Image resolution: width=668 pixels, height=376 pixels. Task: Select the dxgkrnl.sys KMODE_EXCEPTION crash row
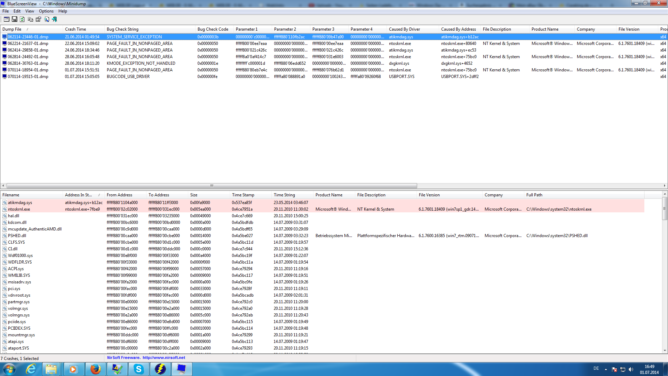141,63
